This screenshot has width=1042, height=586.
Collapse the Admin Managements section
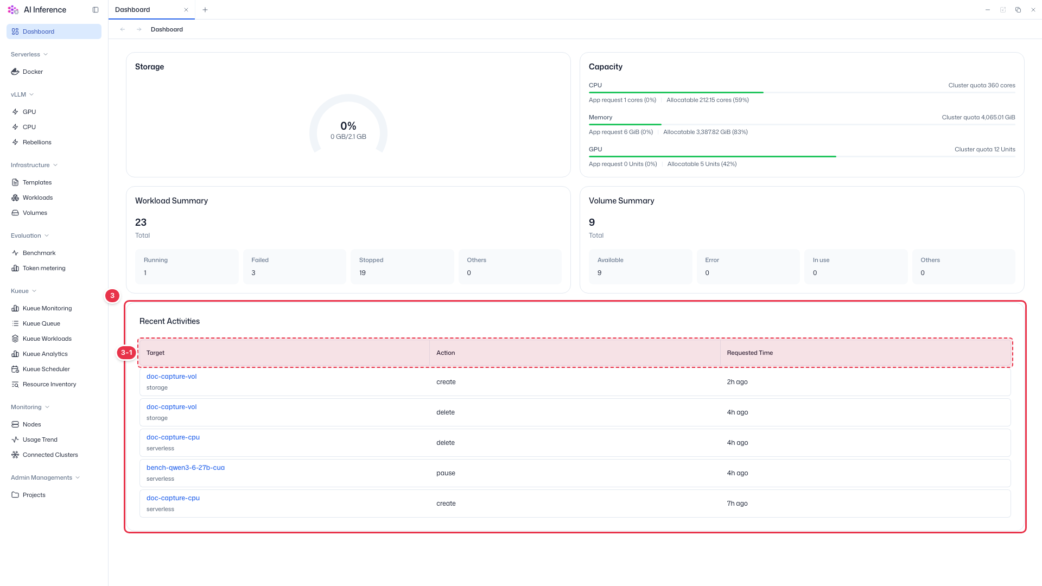46,477
